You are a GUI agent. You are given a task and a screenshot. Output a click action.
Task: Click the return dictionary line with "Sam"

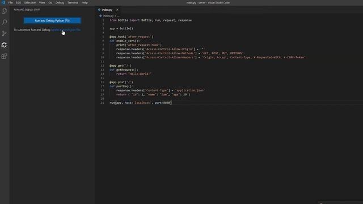coord(153,95)
